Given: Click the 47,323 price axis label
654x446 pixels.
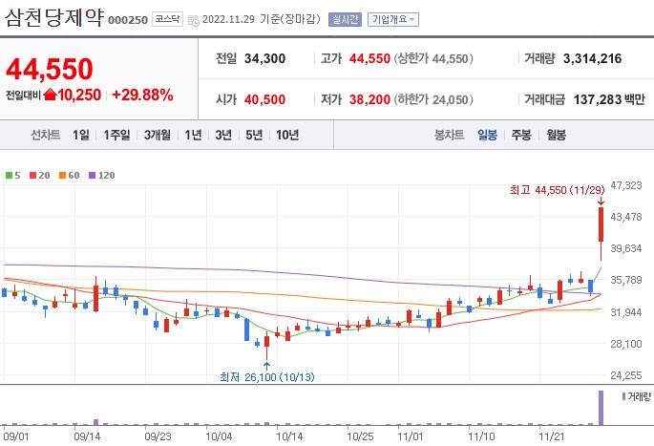Looking at the screenshot, I should click(x=626, y=185).
